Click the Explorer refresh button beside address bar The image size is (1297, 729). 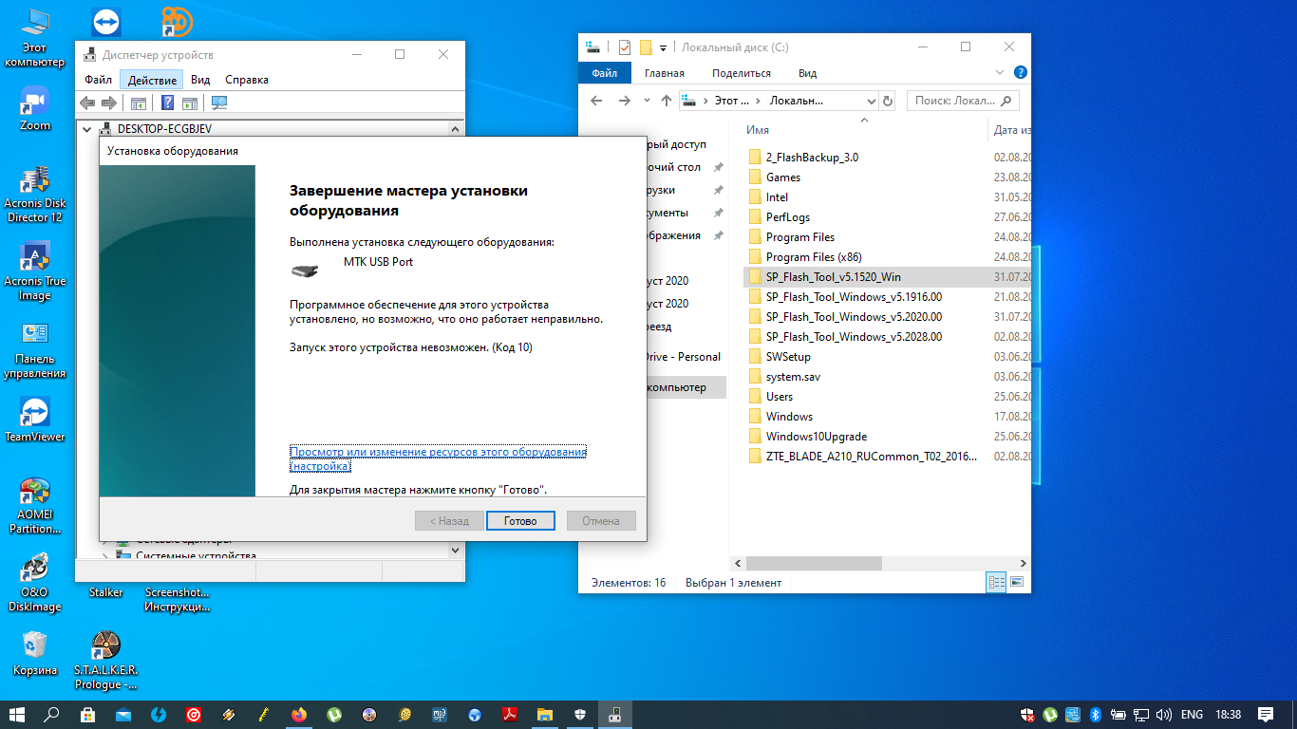(x=888, y=101)
